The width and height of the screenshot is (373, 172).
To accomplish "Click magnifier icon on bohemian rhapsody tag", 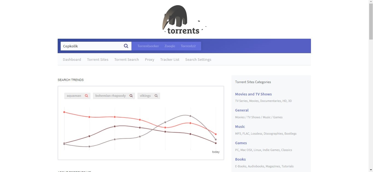I will 131,96.
